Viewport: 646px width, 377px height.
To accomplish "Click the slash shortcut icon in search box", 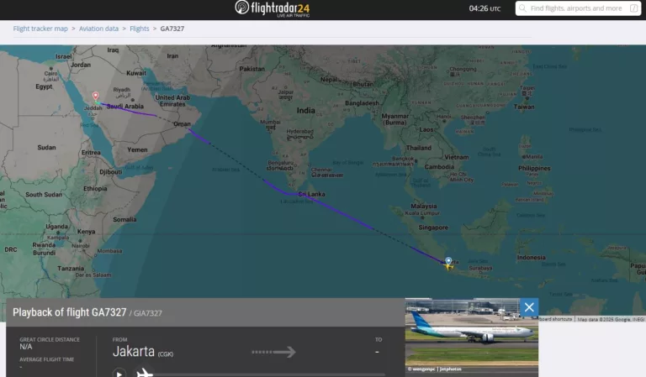I will (634, 8).
